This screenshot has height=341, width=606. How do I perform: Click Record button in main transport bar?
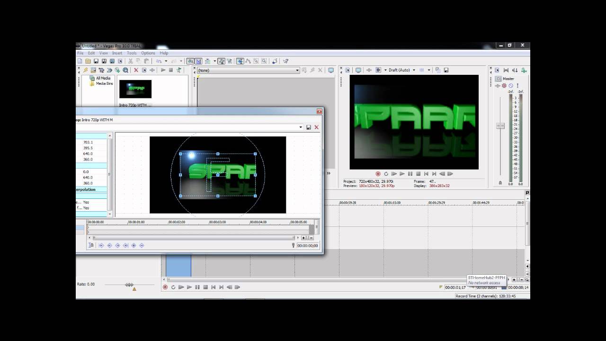click(165, 287)
